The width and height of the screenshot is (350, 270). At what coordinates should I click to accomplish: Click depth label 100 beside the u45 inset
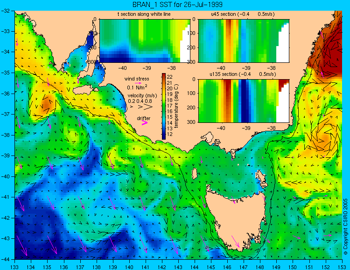tap(192, 33)
